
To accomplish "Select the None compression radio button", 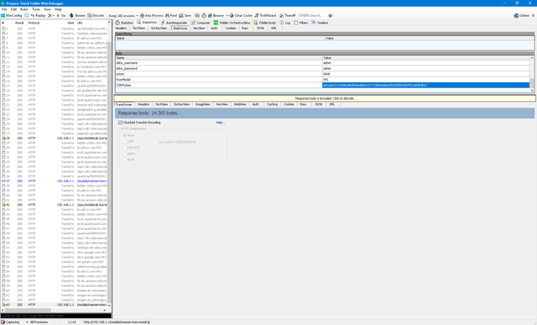I will point(125,135).
